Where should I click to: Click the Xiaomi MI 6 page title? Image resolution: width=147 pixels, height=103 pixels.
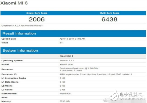14,3
